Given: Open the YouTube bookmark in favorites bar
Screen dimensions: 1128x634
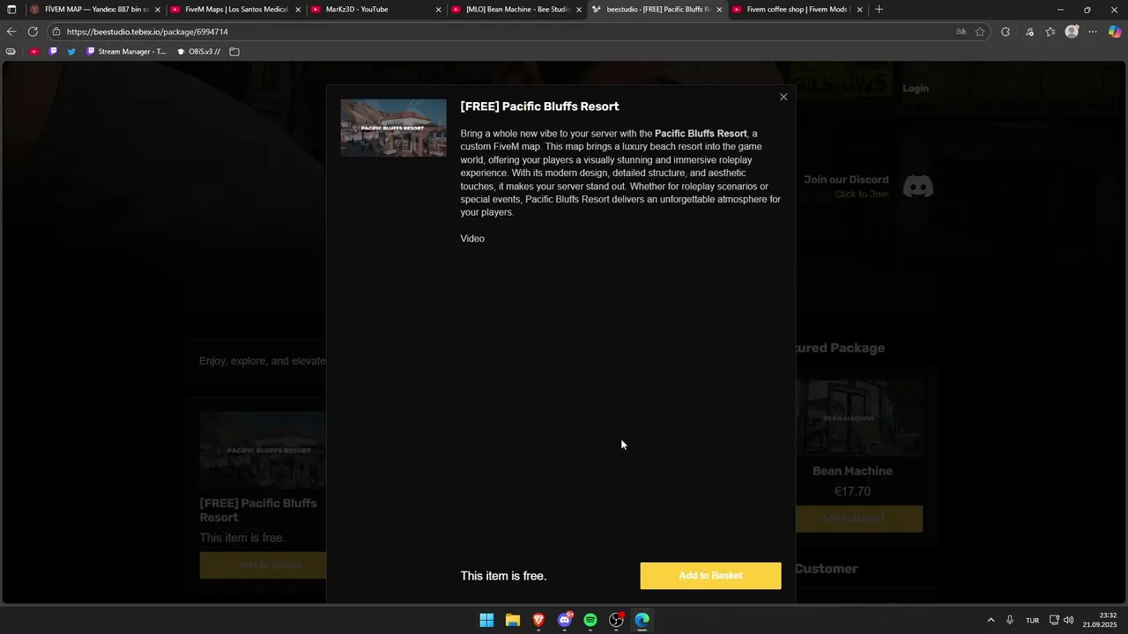Looking at the screenshot, I should [x=34, y=52].
